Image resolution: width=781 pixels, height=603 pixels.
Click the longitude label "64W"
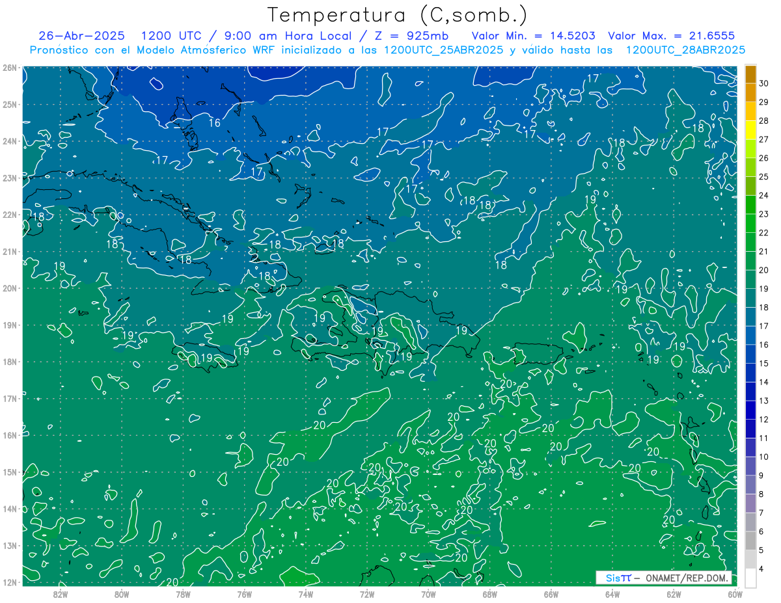612,593
